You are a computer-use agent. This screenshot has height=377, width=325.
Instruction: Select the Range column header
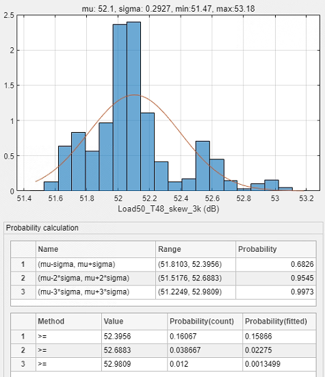click(196, 249)
